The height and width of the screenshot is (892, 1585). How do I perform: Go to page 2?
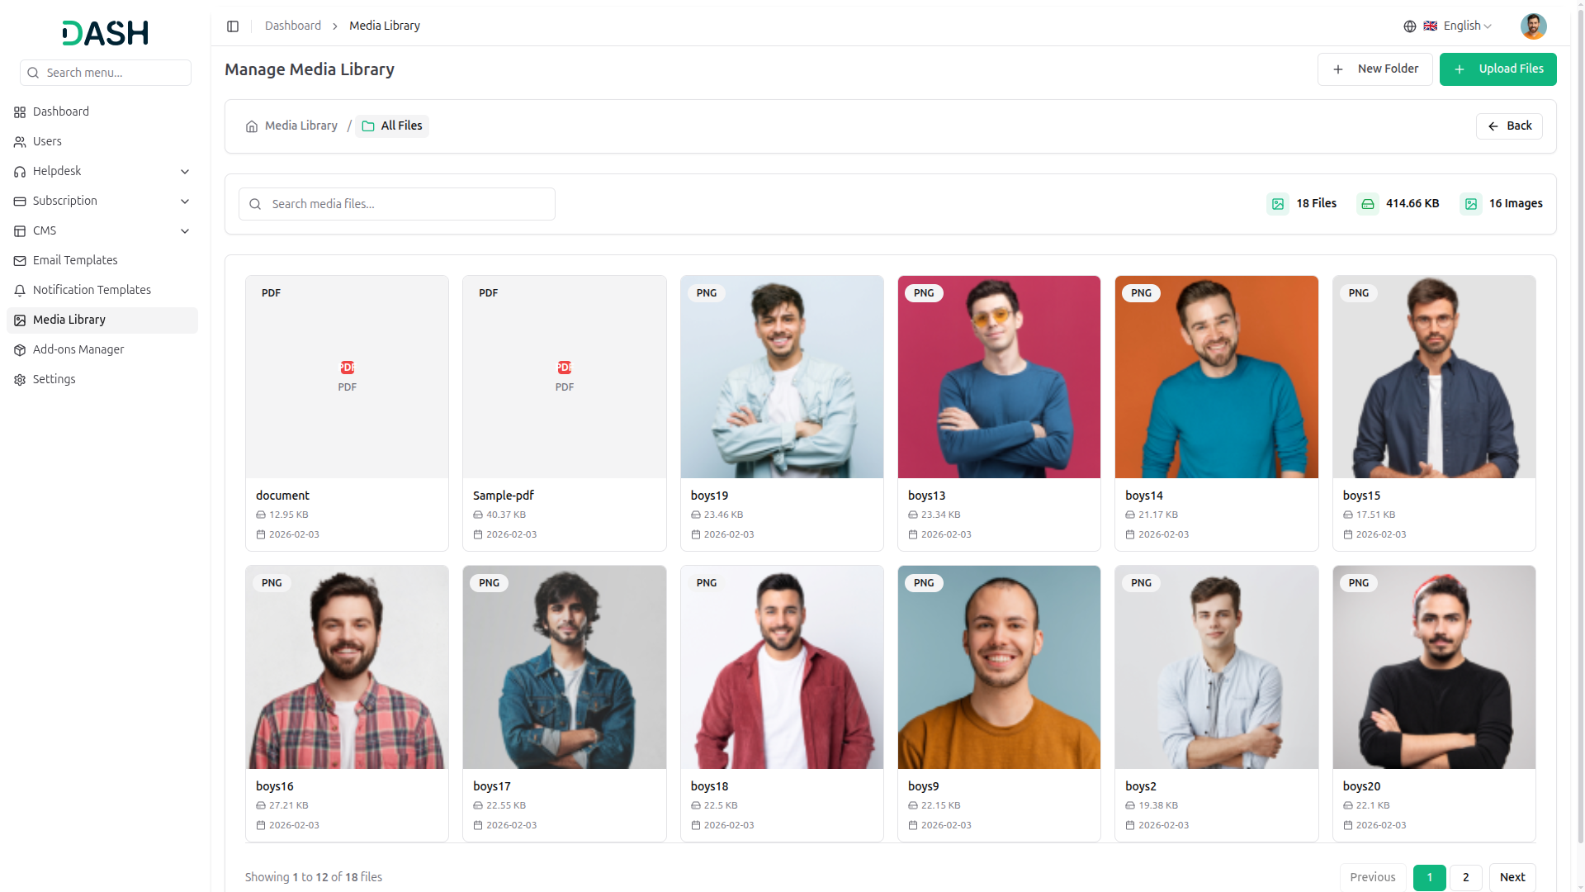(1466, 877)
